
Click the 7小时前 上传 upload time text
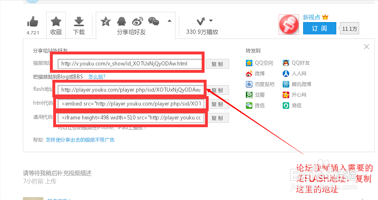coord(40,181)
